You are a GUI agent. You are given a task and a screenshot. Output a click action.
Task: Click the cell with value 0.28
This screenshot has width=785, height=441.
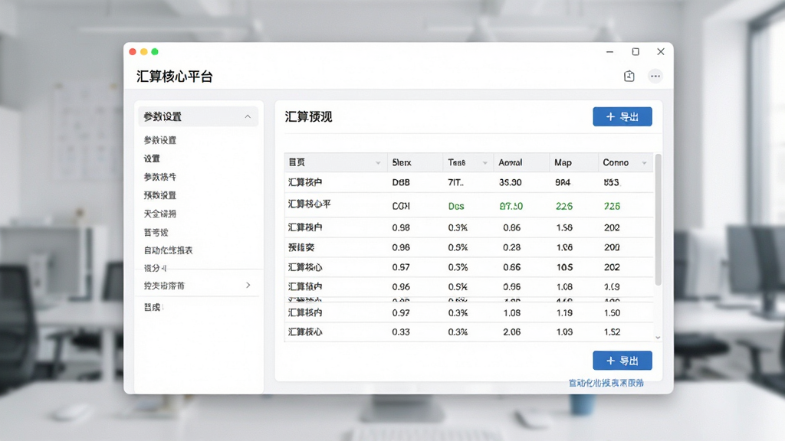pyautogui.click(x=511, y=247)
